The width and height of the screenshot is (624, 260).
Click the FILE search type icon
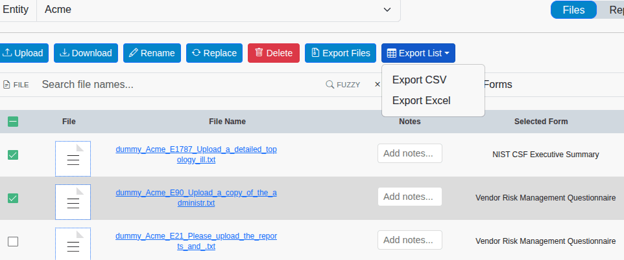tap(16, 84)
